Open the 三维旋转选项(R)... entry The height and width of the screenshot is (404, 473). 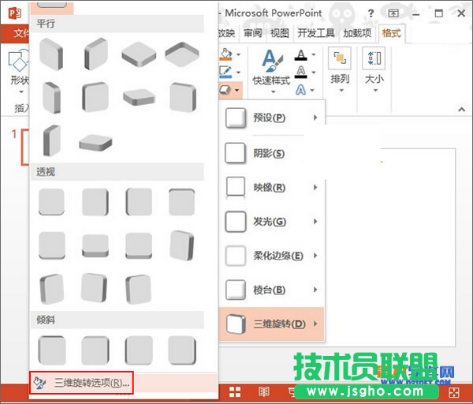[81, 383]
